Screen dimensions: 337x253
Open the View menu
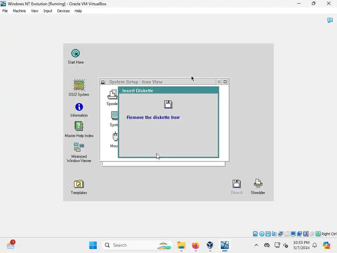pyautogui.click(x=35, y=11)
